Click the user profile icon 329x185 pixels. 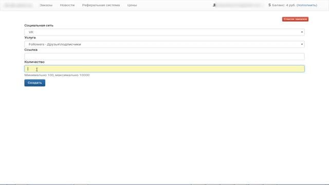click(x=214, y=5)
